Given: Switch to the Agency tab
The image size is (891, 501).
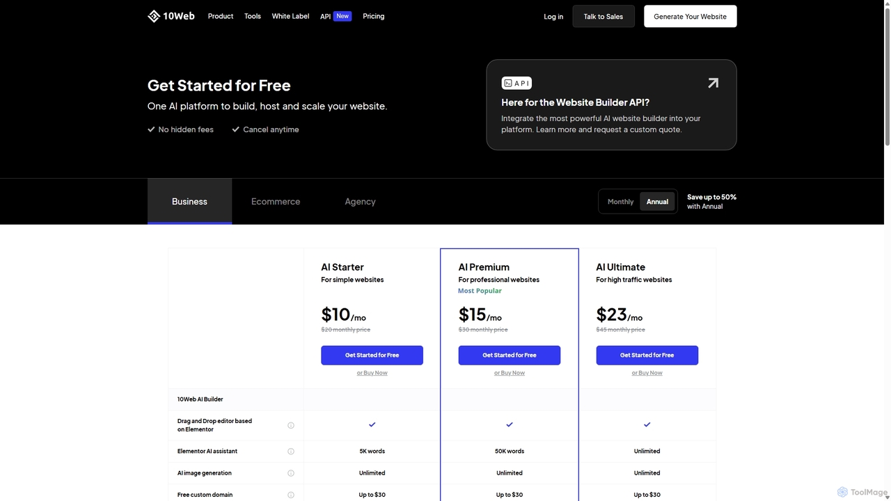Looking at the screenshot, I should tap(360, 201).
